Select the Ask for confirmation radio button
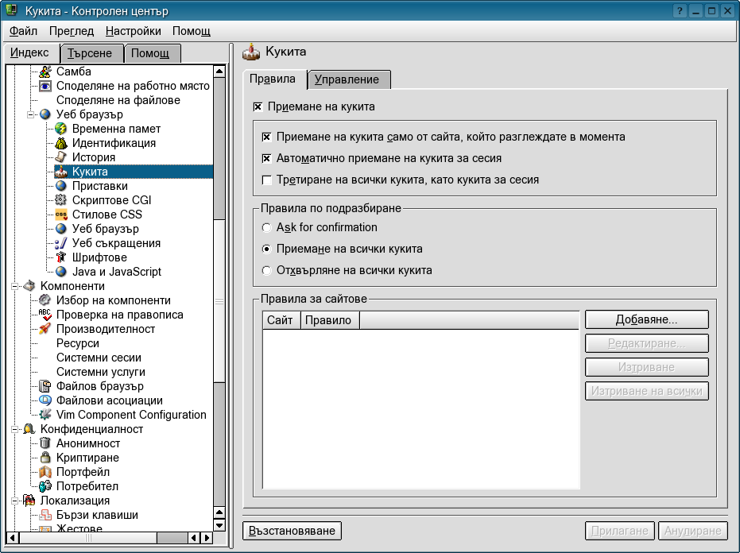Viewport: 740px width, 553px height. point(267,227)
